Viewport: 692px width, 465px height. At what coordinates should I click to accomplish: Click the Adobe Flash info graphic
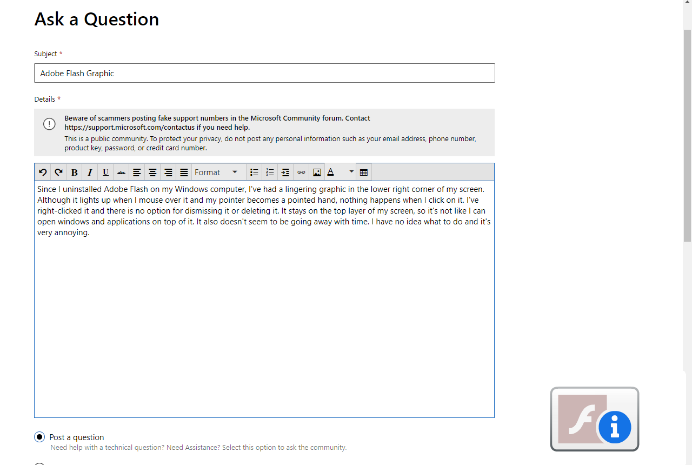point(595,419)
